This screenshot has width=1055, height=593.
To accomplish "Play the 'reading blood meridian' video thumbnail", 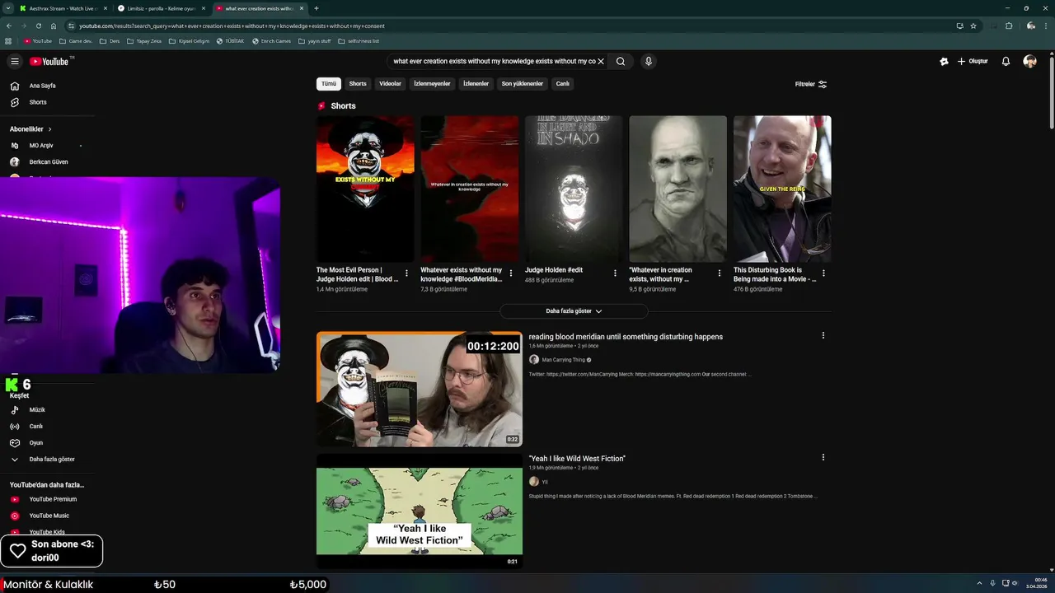I will pyautogui.click(x=420, y=389).
